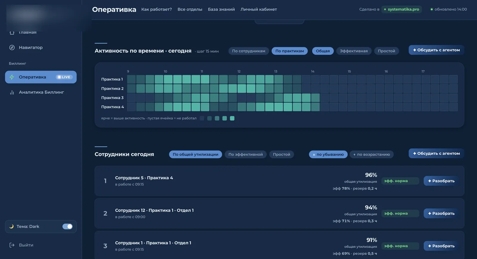
Task: Open База знаний in top navigation
Action: [x=221, y=9]
